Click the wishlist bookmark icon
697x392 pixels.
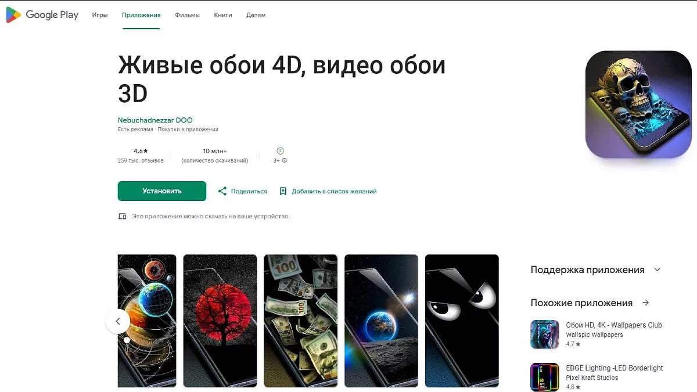[x=283, y=191]
